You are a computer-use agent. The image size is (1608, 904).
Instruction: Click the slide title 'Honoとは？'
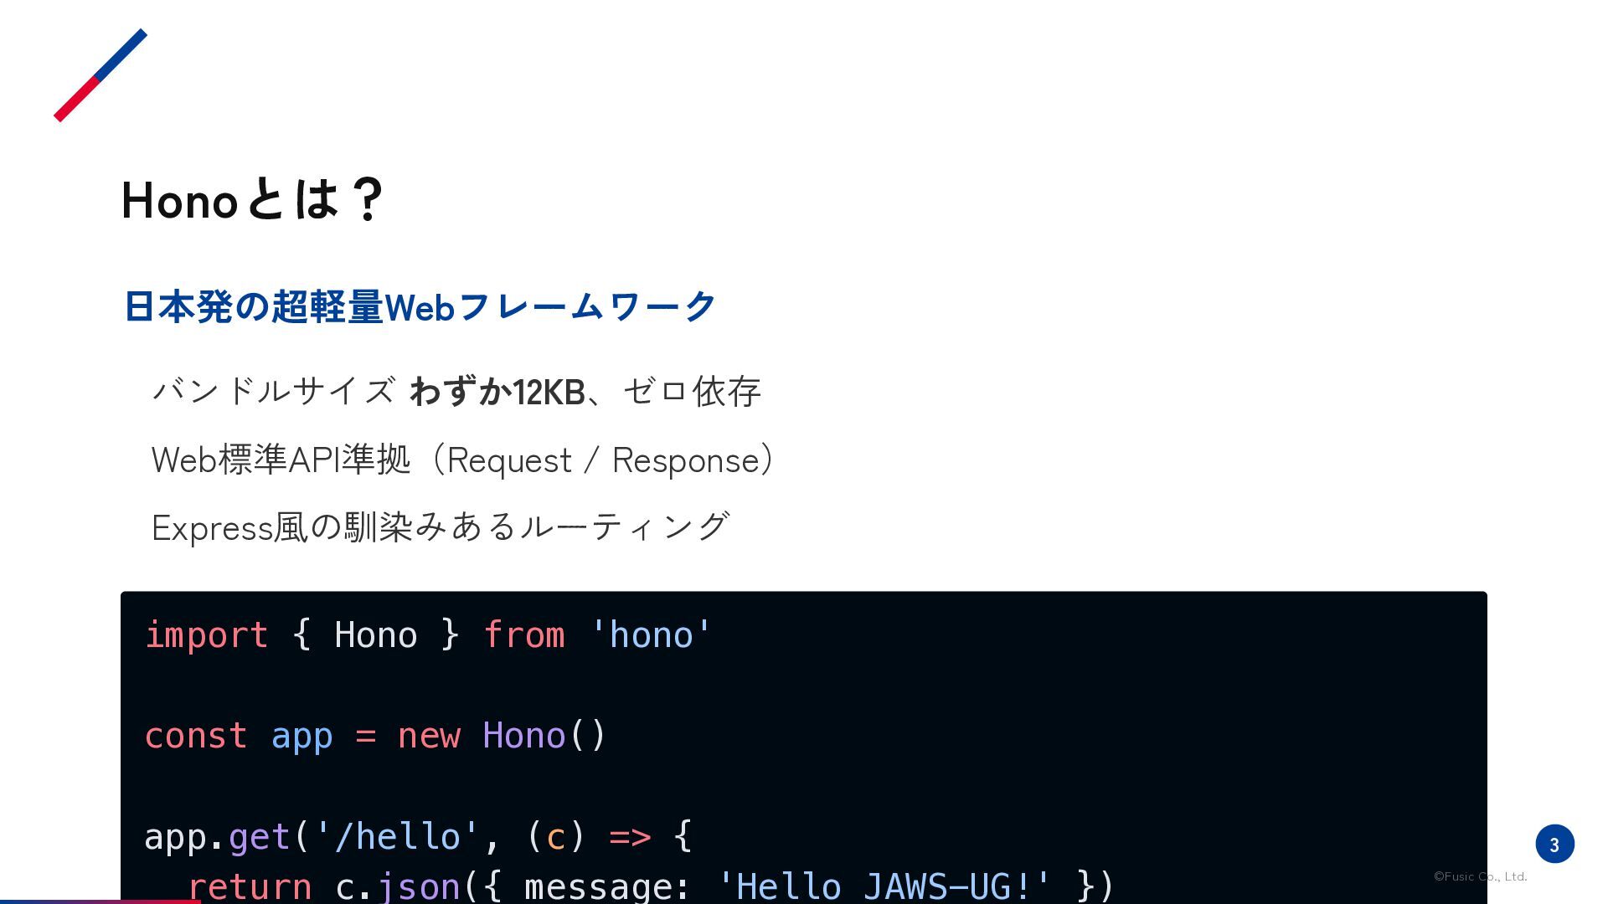[252, 199]
